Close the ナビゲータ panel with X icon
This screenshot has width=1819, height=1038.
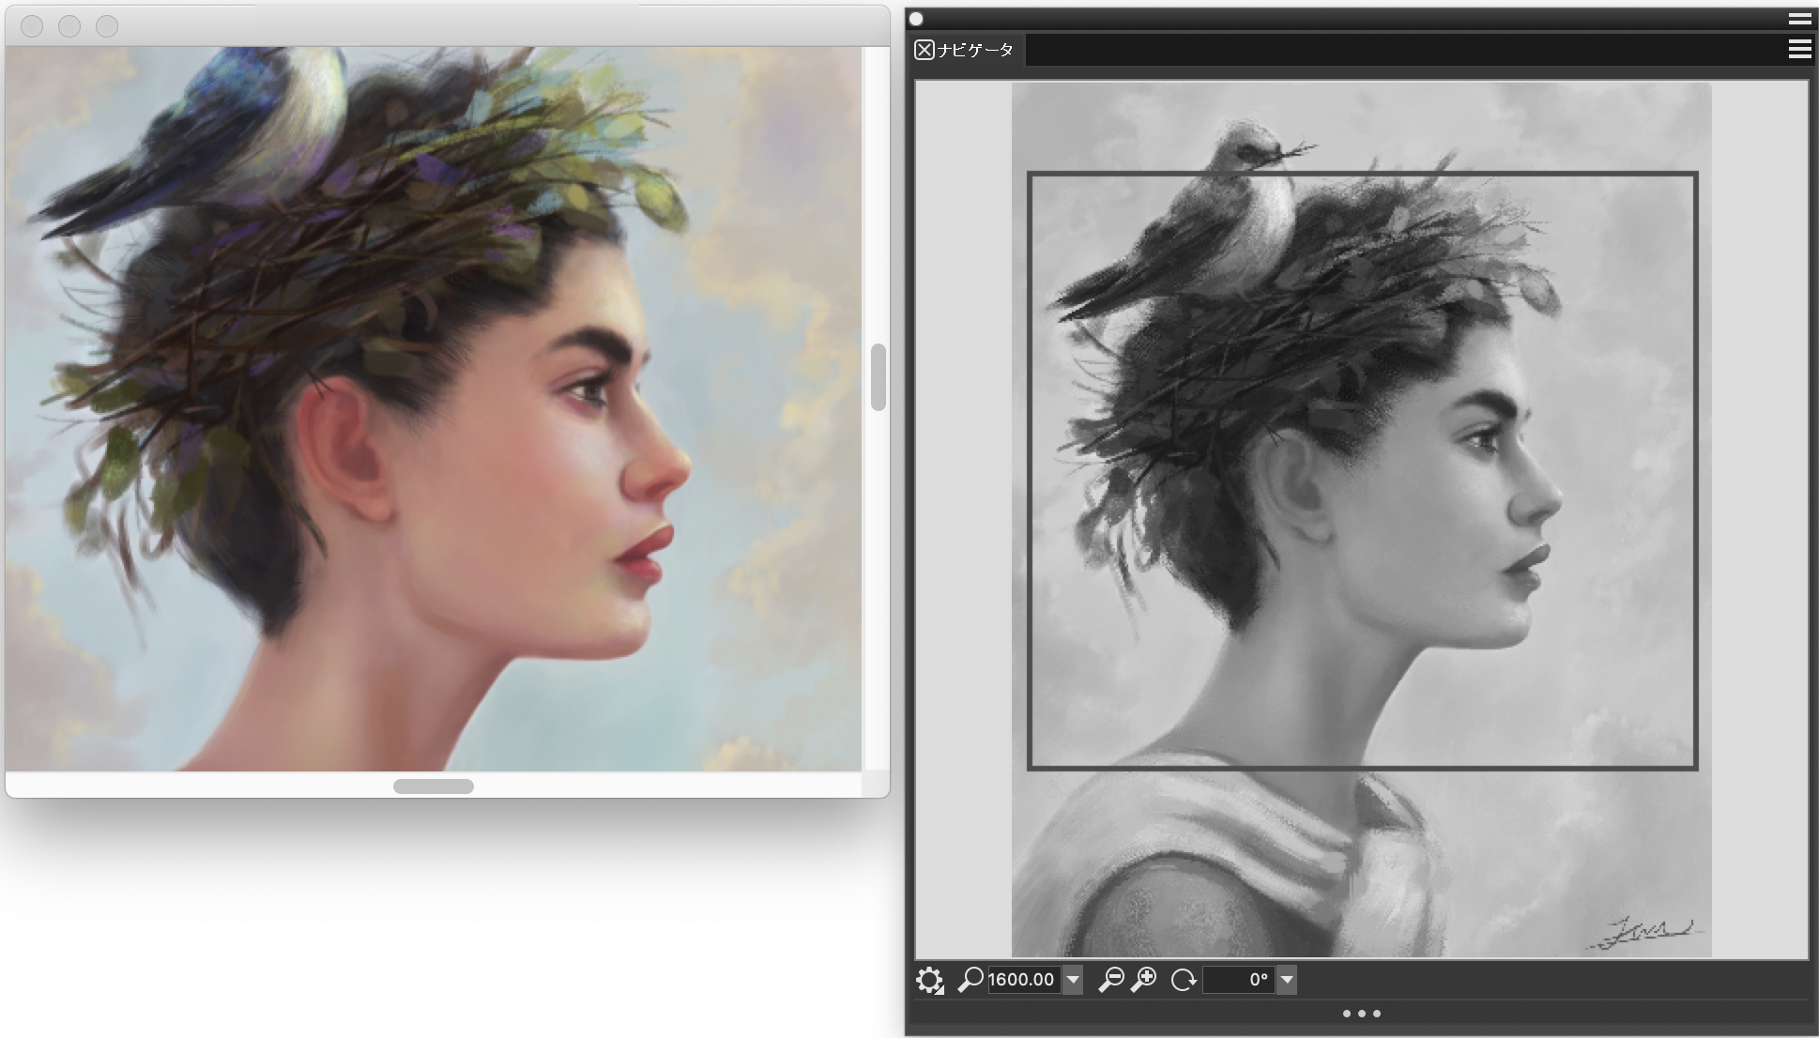[x=925, y=50]
